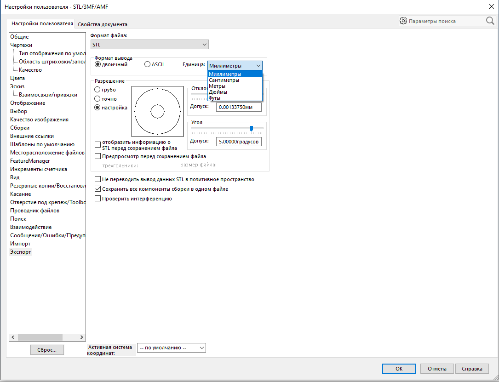This screenshot has width=499, height=382.
Task: Pick Дюймы from the unit list
Action: pos(218,92)
